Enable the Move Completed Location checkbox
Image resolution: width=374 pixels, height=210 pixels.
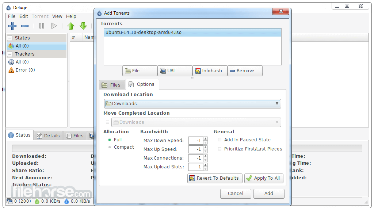(x=107, y=122)
